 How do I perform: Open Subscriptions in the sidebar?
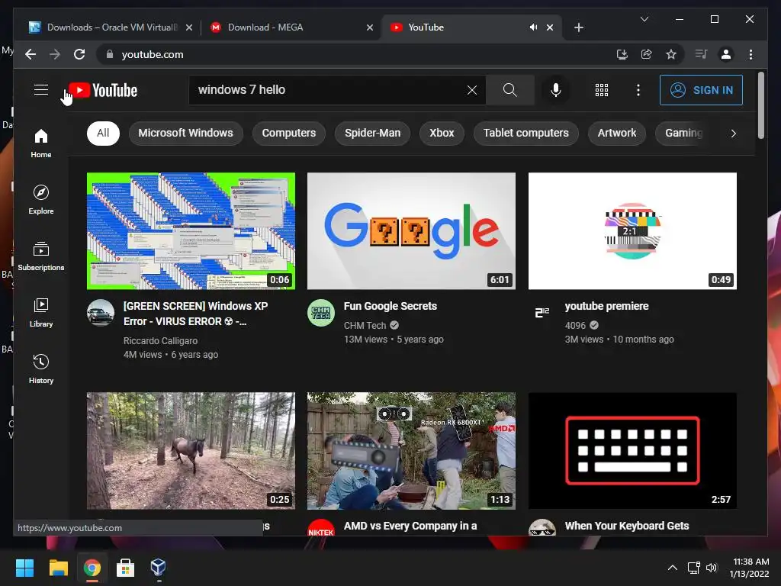click(41, 256)
